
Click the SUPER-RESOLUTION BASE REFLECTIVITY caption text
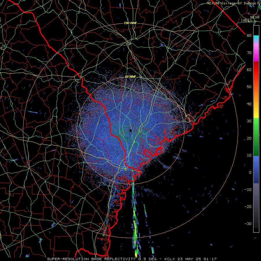[x=91, y=259]
